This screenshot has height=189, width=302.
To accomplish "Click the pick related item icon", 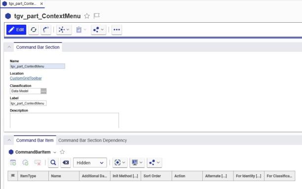I will (x=26, y=163).
